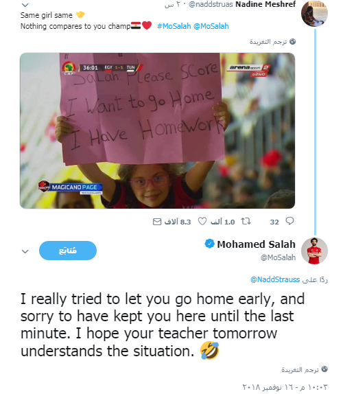This screenshot has width=343, height=394.
Task: Toggle the blue following button
Action: (x=68, y=251)
